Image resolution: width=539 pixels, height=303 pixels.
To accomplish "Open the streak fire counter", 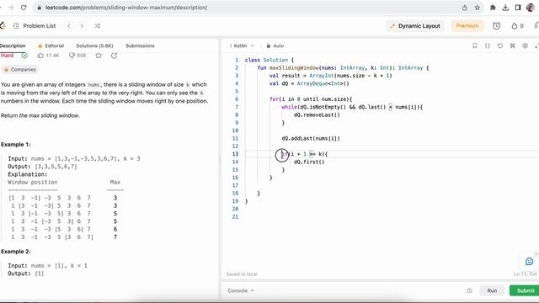I will point(517,26).
